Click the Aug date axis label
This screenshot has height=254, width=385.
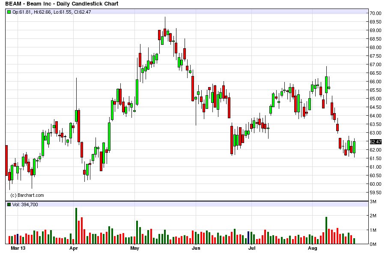pos(312,248)
